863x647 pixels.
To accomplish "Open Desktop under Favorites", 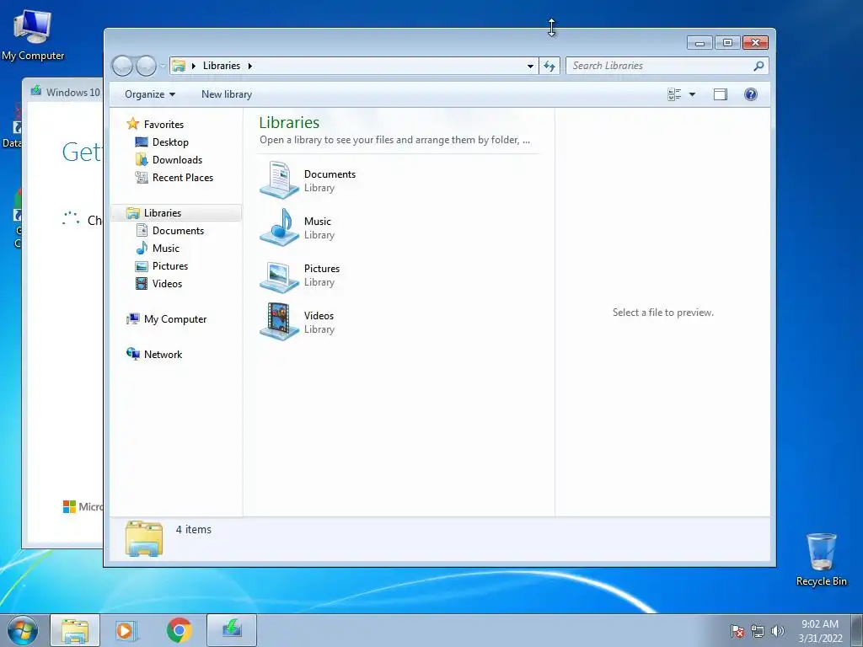I will [x=162, y=142].
